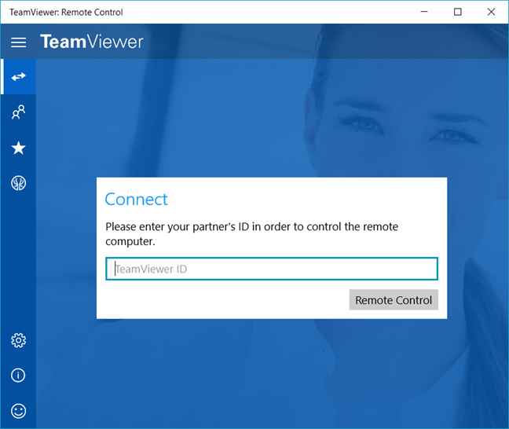Click the Connect heading text
The width and height of the screenshot is (509, 429).
(x=136, y=199)
